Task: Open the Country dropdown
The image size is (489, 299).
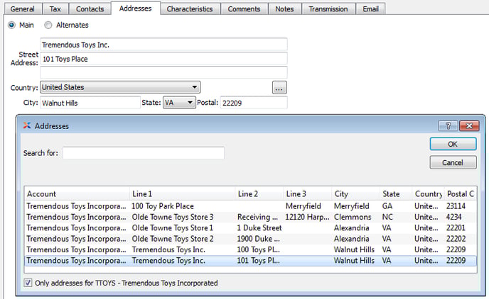Action: click(120, 87)
